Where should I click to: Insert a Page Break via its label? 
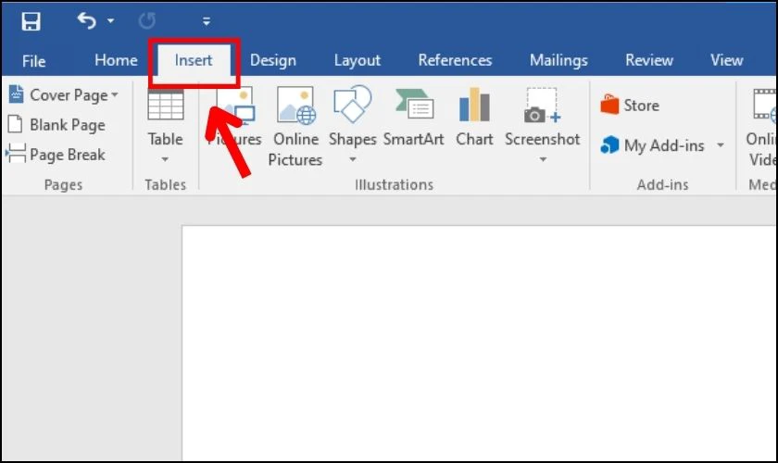click(x=68, y=155)
